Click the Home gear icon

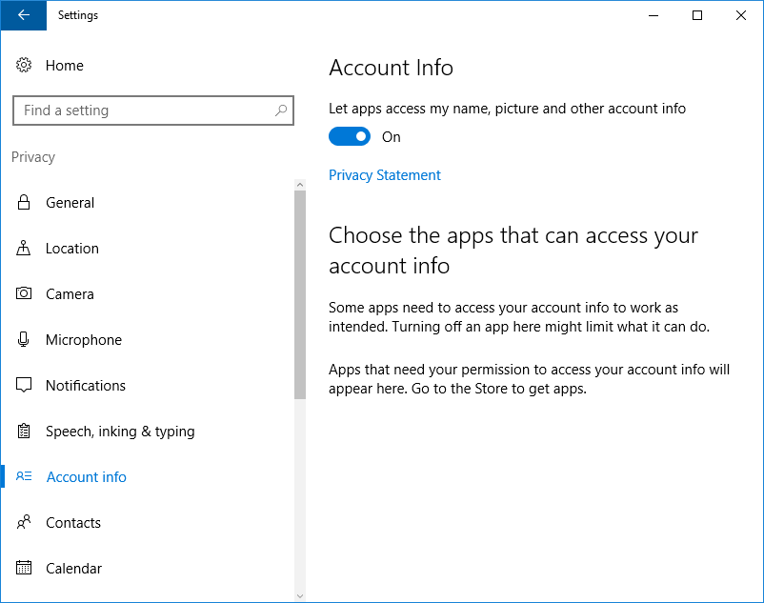[24, 66]
